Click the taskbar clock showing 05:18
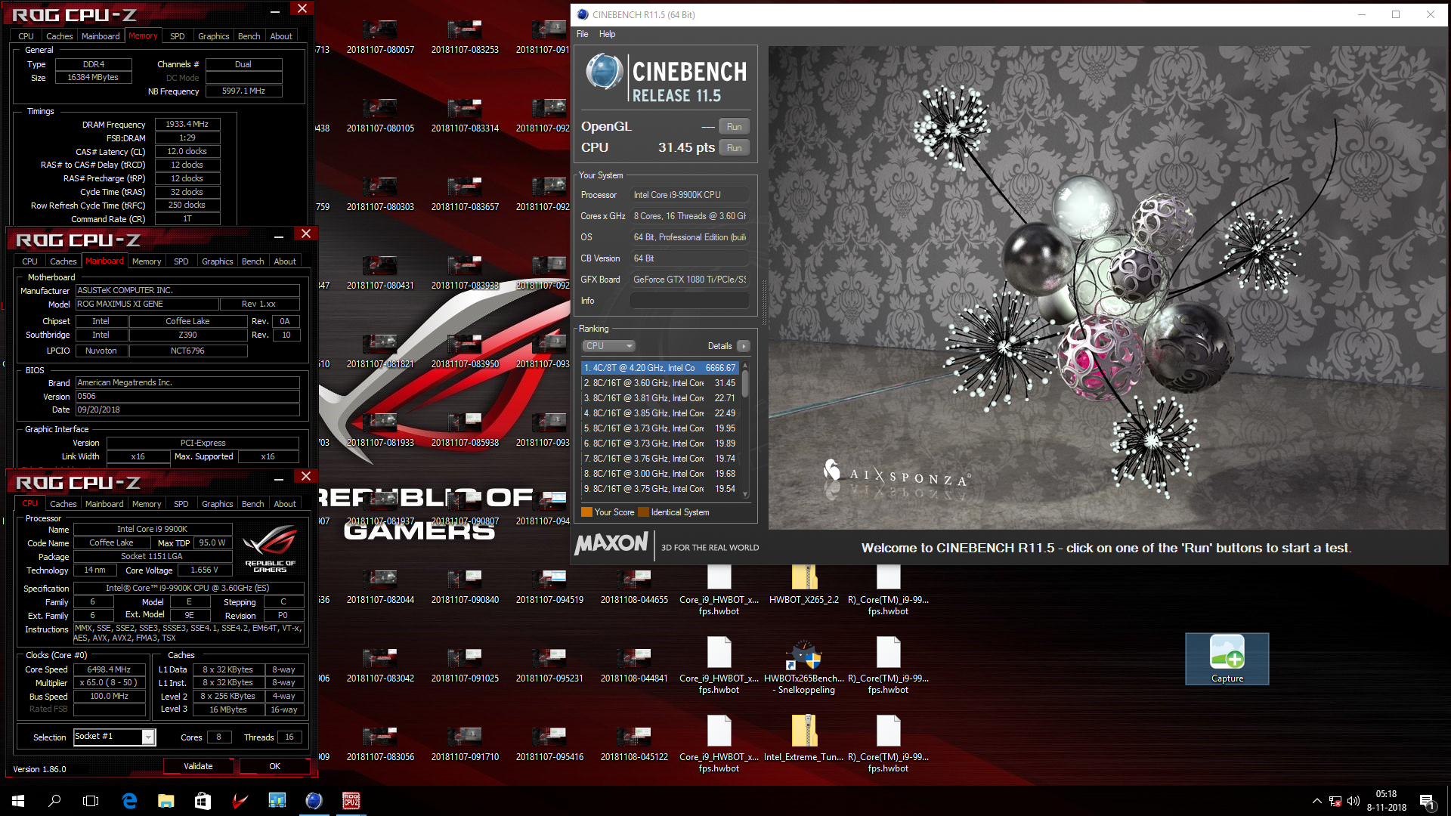This screenshot has height=816, width=1451. point(1386,801)
